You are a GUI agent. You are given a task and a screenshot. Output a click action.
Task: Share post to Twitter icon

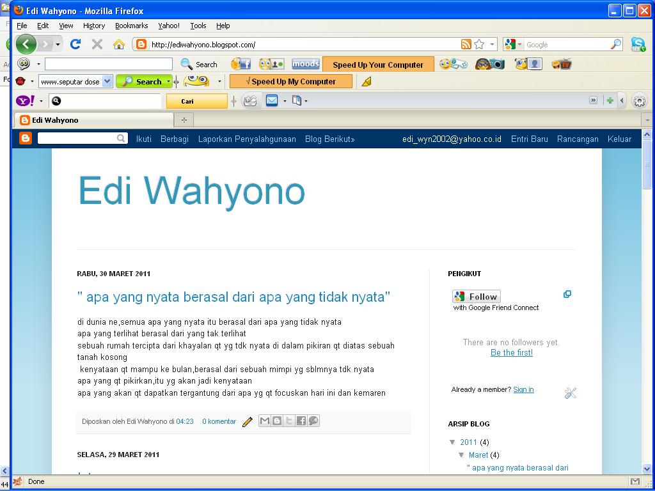coord(288,421)
